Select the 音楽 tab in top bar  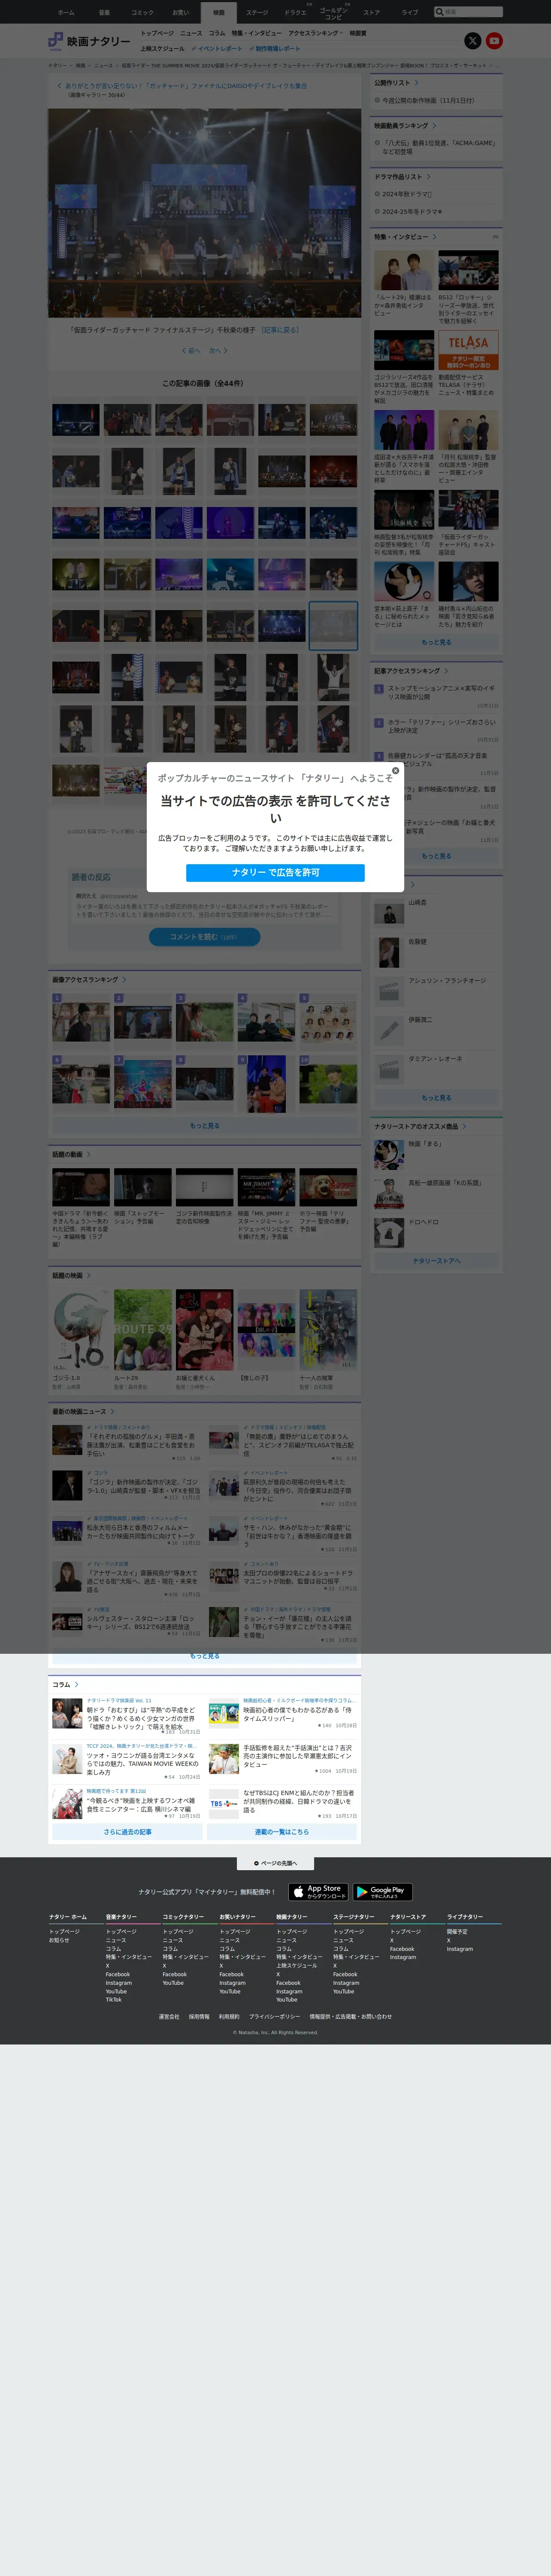click(104, 12)
